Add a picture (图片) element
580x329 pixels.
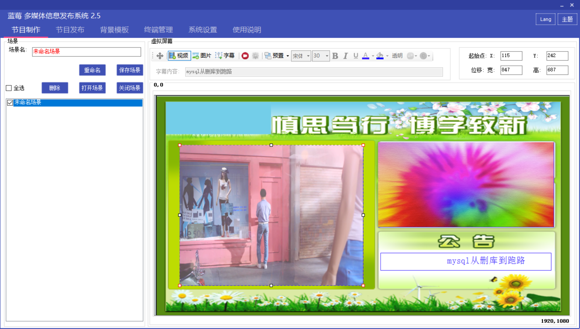[x=202, y=56]
